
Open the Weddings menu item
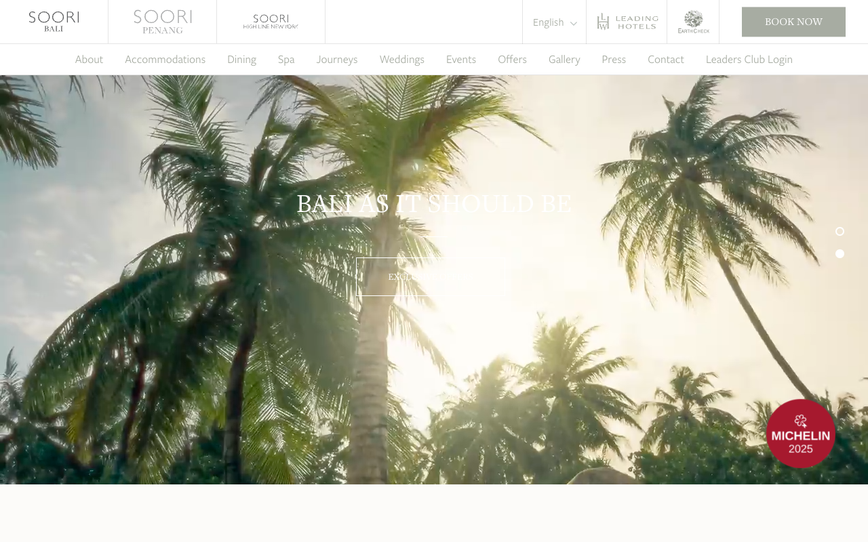402,59
